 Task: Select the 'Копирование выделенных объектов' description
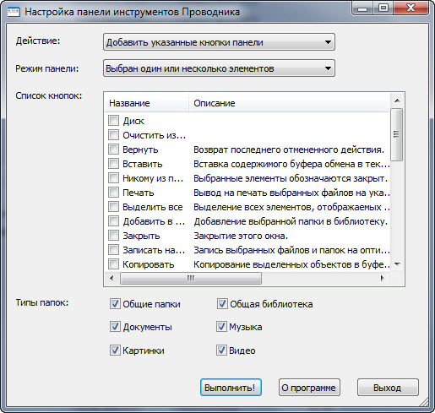point(291,264)
